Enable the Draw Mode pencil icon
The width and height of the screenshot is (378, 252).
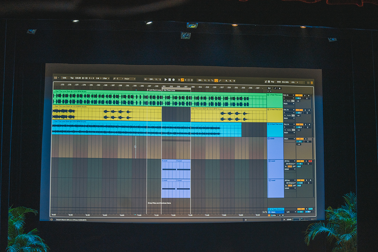(x=265, y=82)
